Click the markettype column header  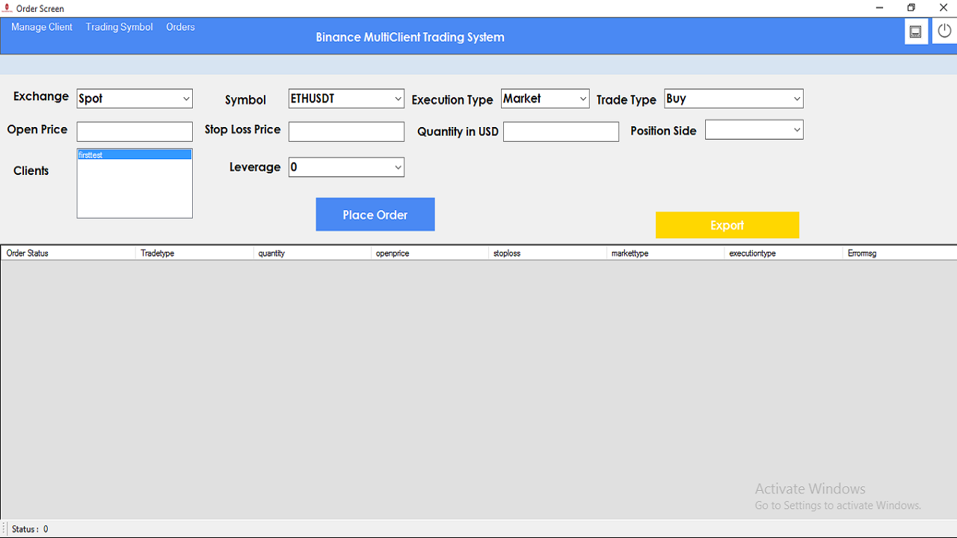pos(665,253)
